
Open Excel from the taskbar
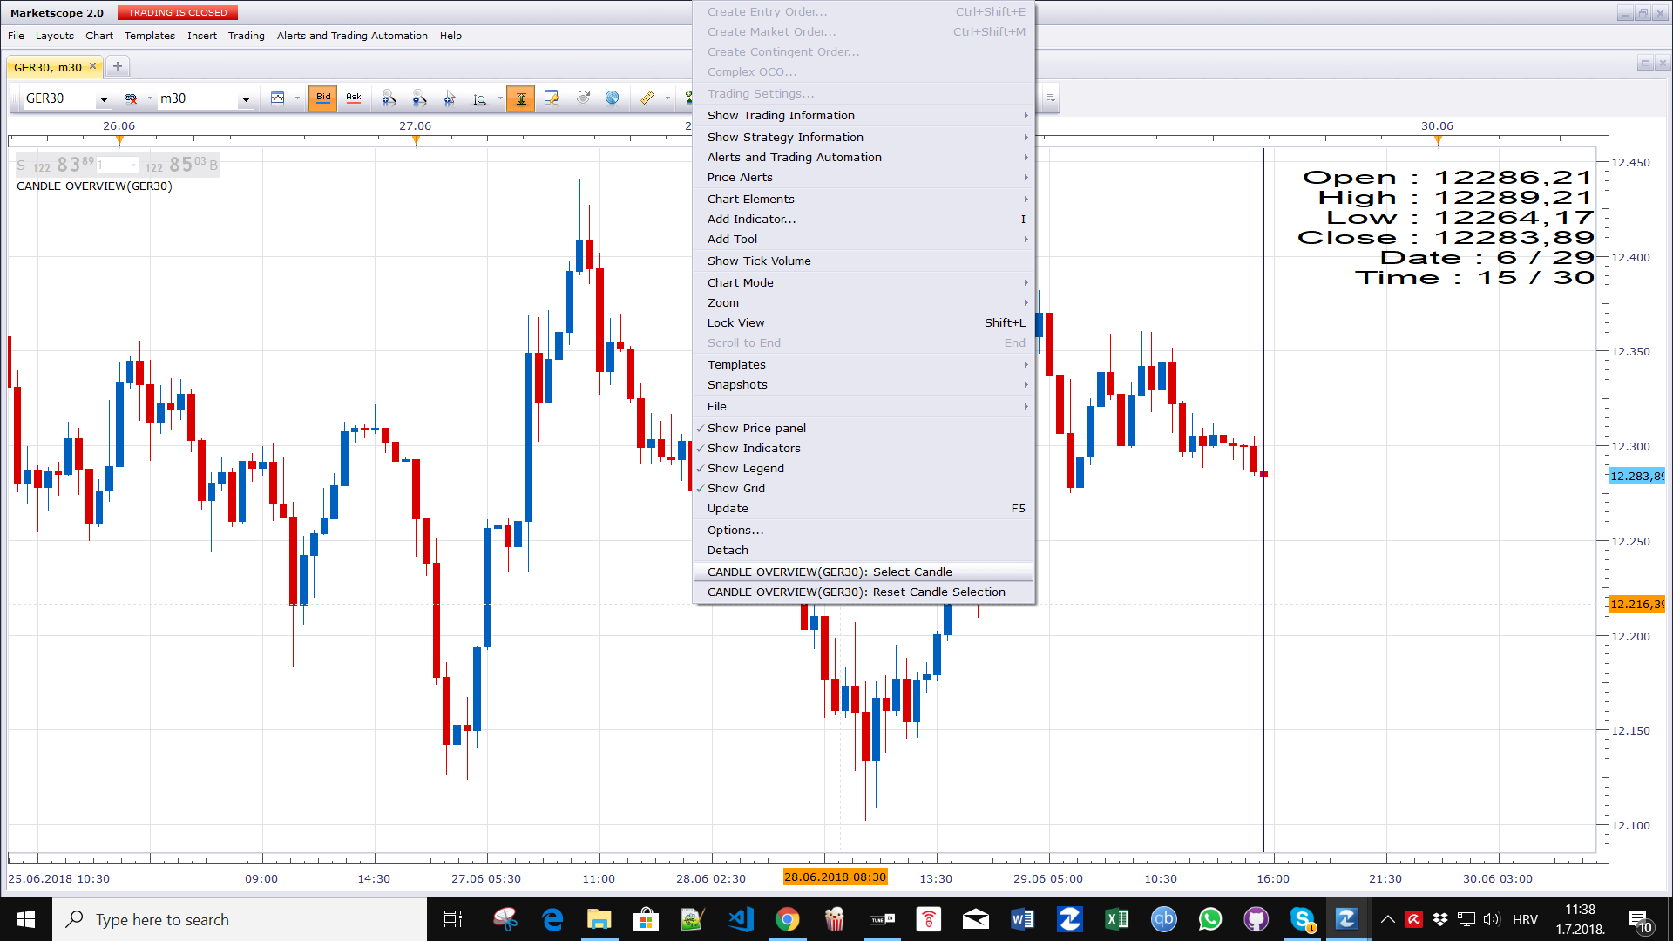[x=1117, y=919]
